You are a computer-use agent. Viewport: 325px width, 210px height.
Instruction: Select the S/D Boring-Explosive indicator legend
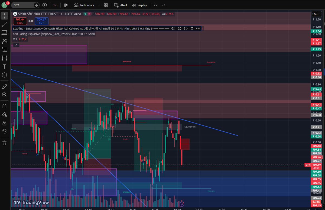pyautogui.click(x=54, y=34)
